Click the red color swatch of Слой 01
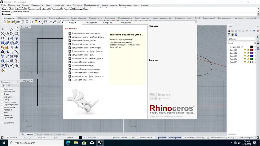260x146 pixels. [251, 50]
